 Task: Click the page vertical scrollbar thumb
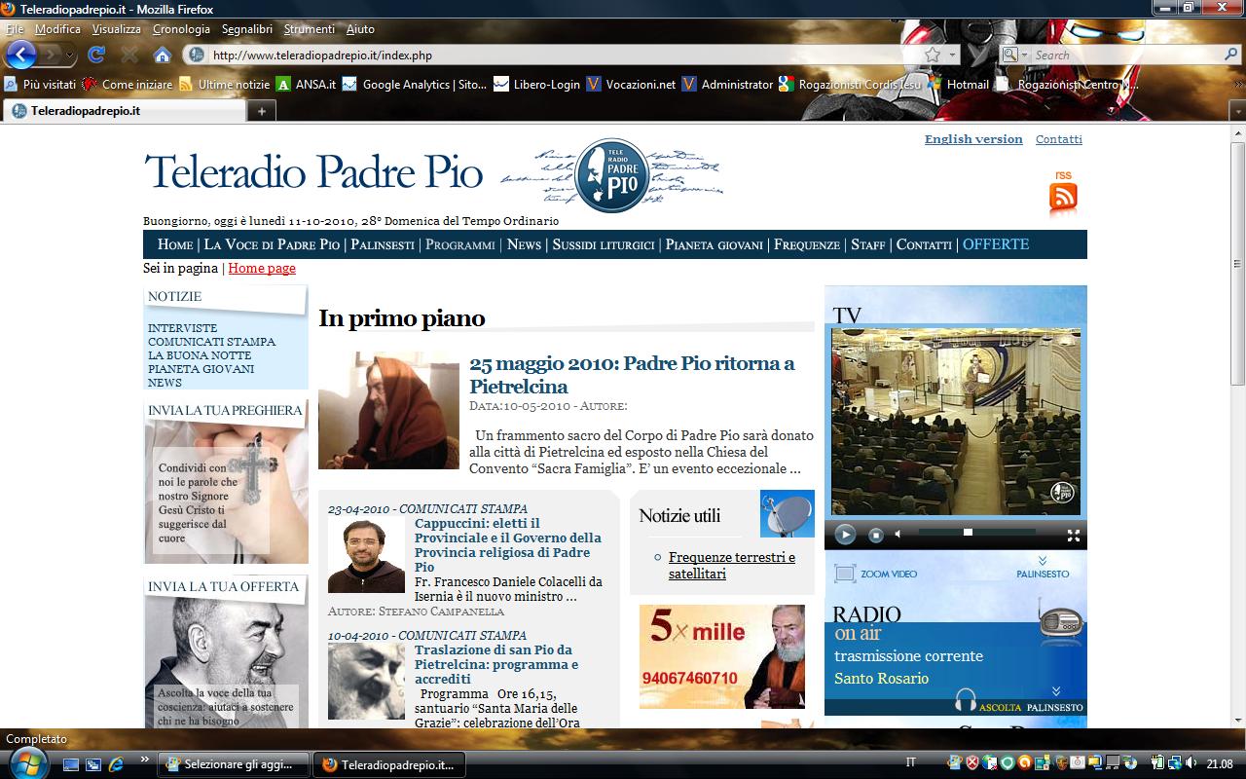point(1237,263)
